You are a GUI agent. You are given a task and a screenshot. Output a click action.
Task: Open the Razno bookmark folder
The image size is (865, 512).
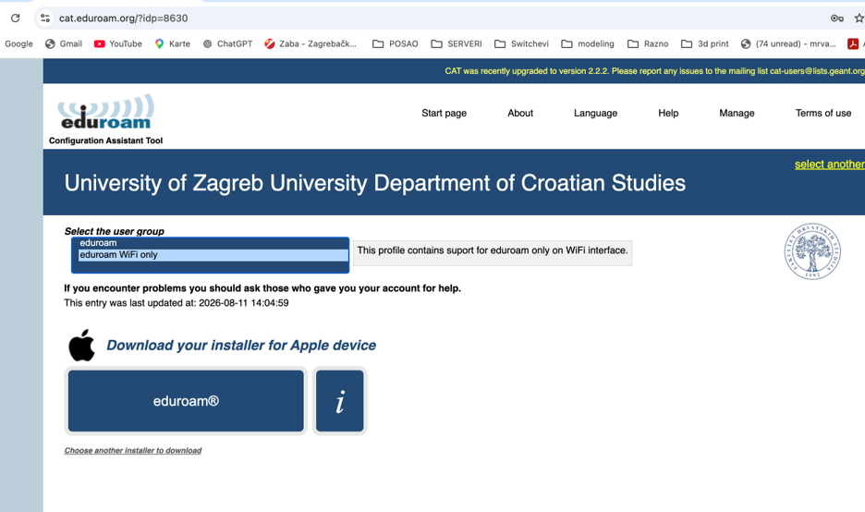point(648,43)
